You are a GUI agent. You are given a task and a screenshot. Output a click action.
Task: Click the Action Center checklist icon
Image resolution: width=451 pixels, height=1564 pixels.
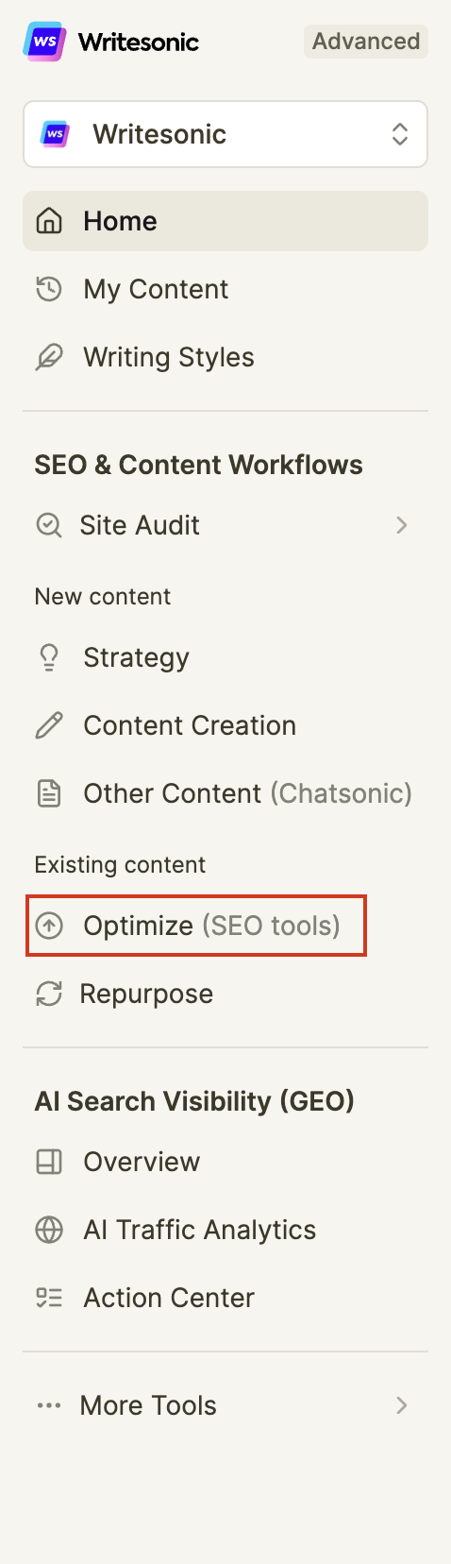[49, 1298]
